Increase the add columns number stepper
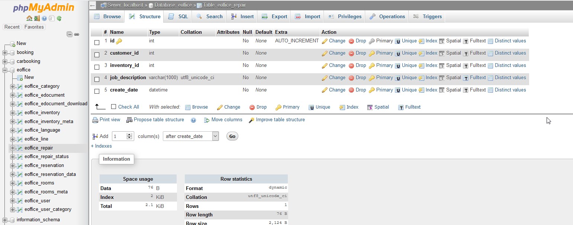 click(129, 134)
